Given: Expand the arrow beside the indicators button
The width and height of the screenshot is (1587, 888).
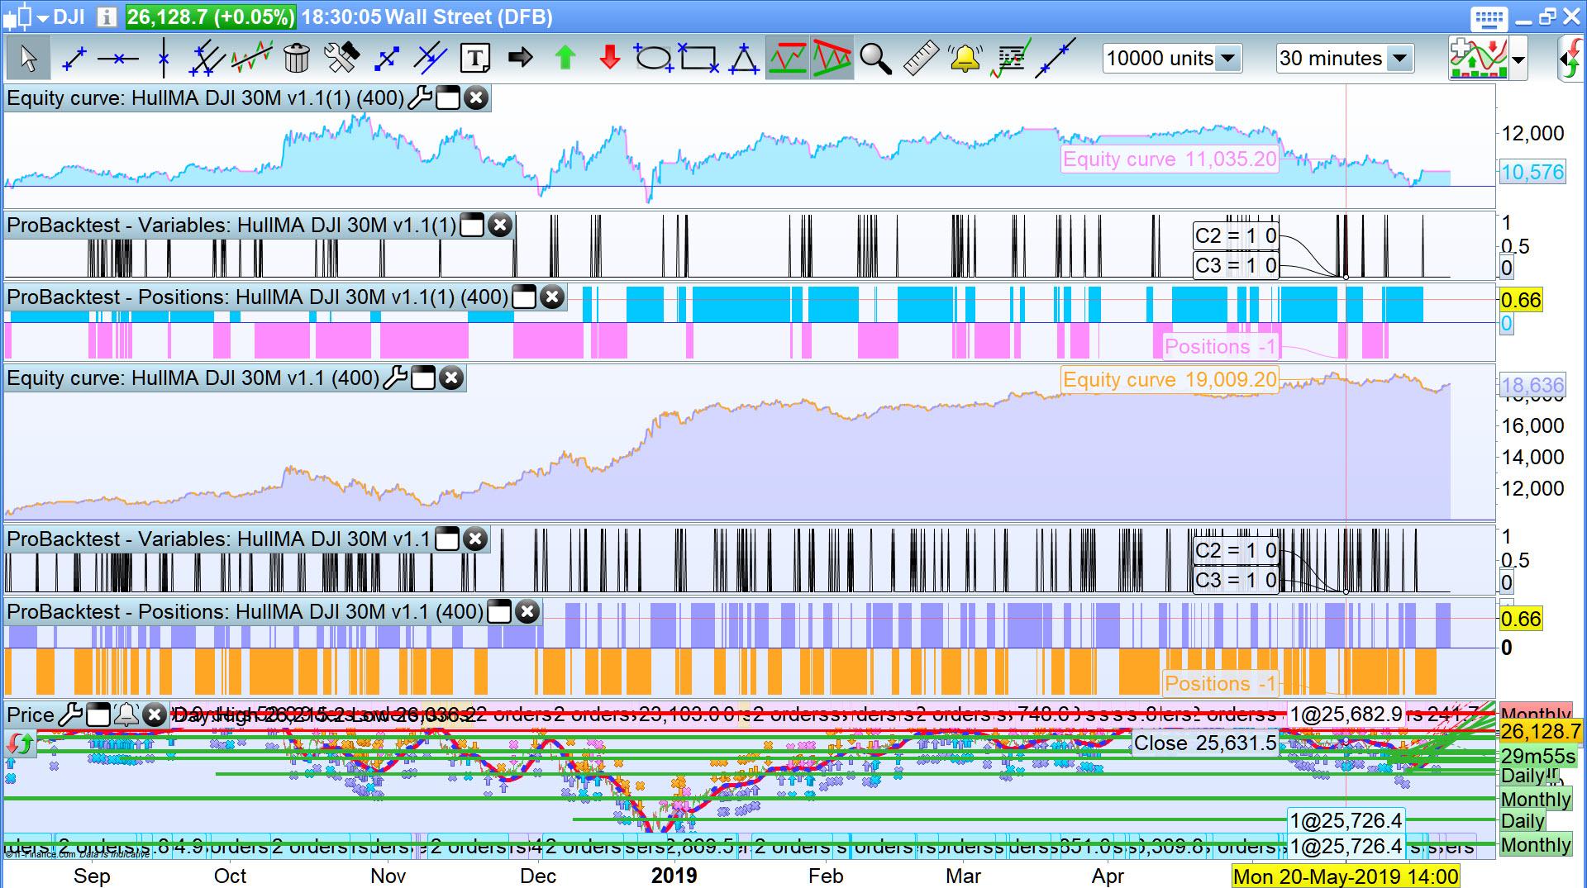Looking at the screenshot, I should click(1519, 59).
